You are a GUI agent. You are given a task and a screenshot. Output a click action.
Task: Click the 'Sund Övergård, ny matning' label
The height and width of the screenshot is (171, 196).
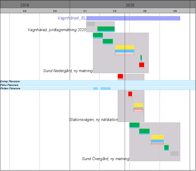[106, 159]
